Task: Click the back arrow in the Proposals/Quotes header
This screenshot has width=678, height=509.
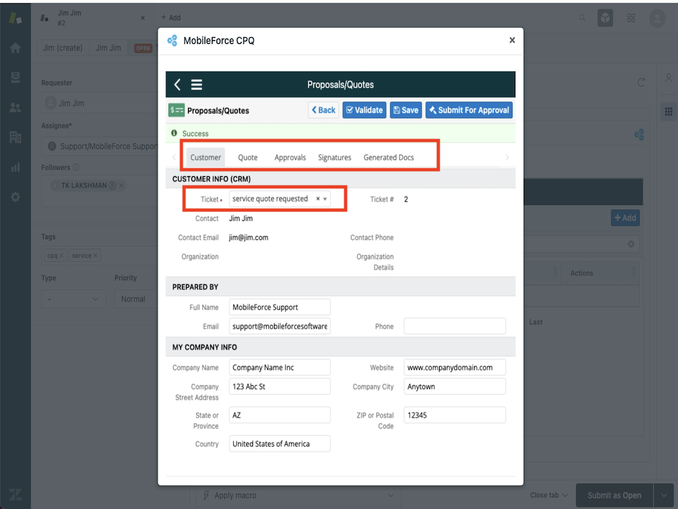Action: pyautogui.click(x=177, y=85)
